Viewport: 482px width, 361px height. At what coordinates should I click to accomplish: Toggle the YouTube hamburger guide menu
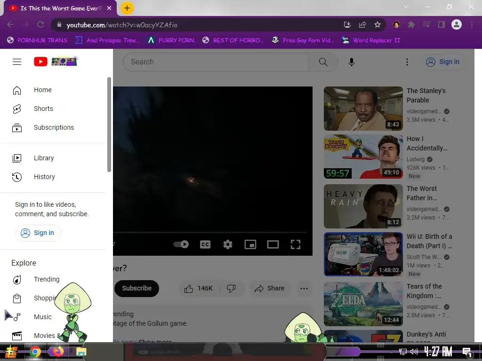pos(17,62)
